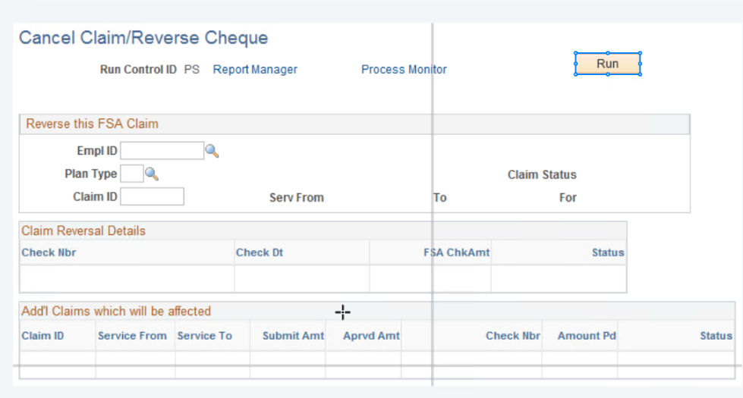
Task: Click the Plan Type lookup magnifier icon
Action: [152, 174]
